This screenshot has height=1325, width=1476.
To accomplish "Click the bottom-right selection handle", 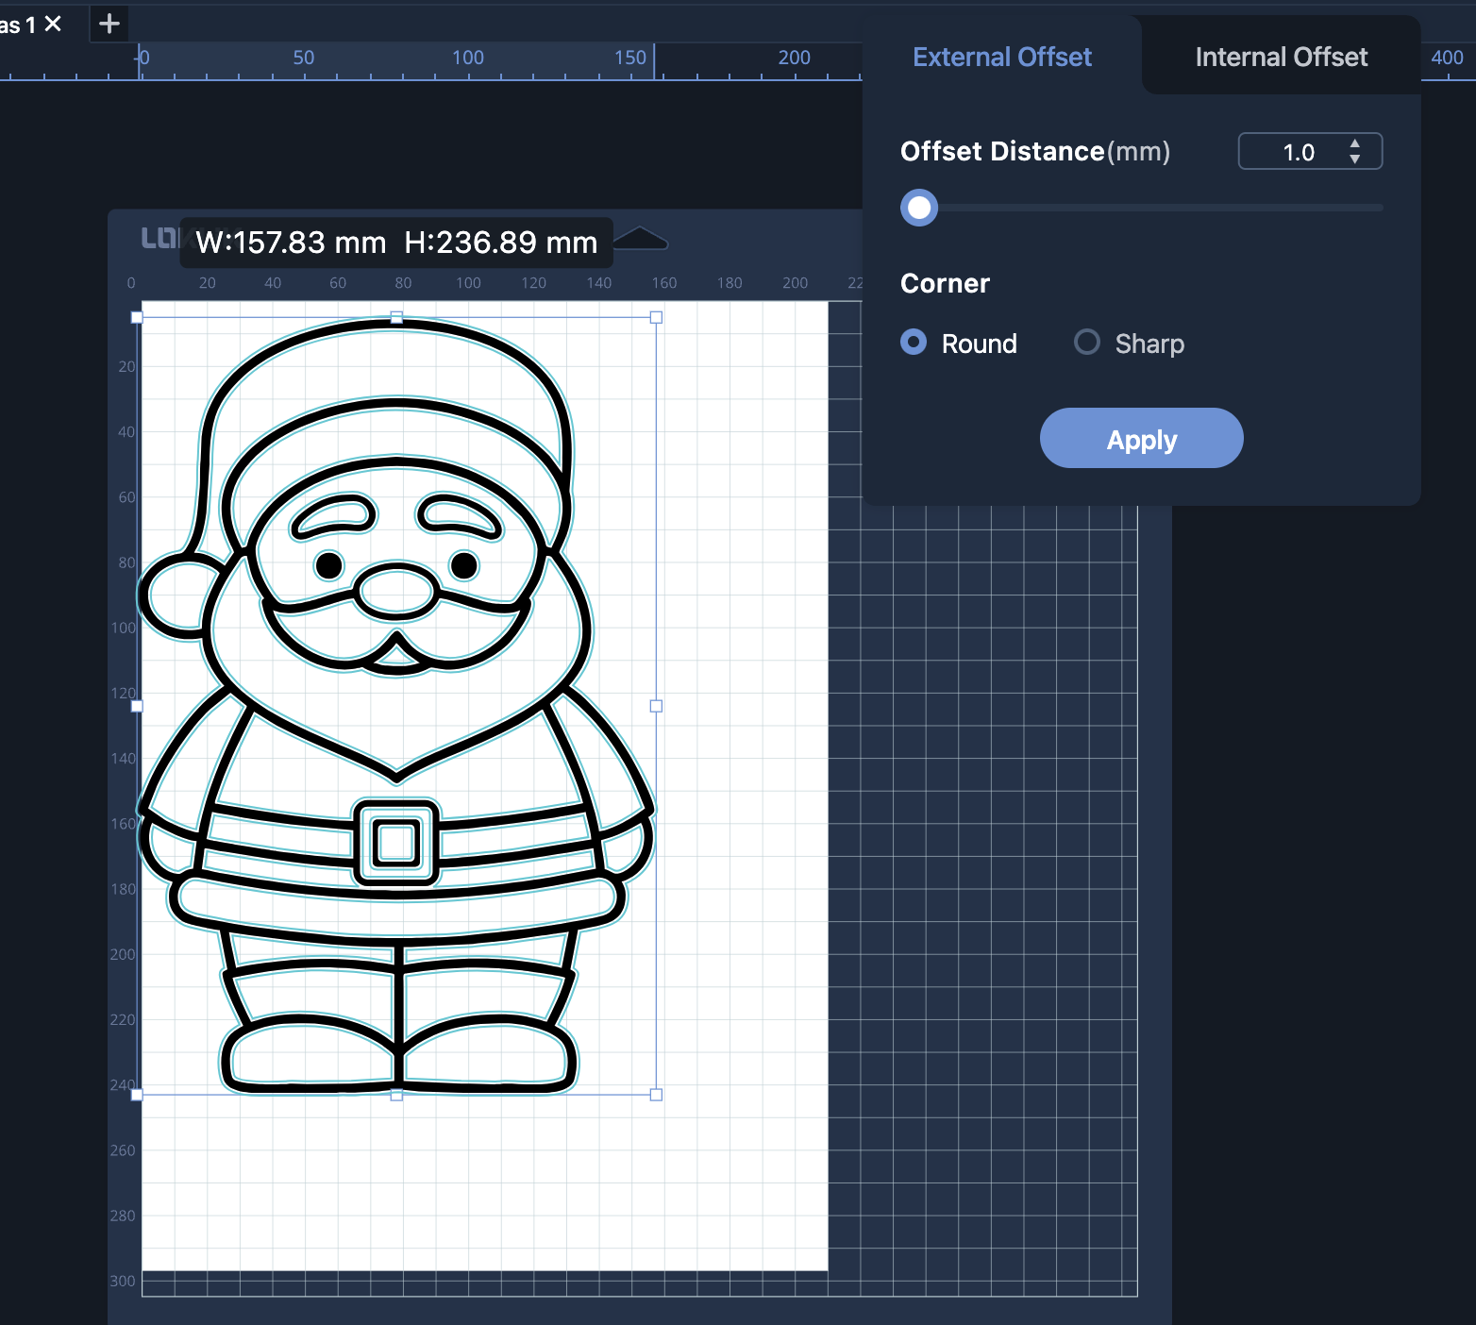I will (x=656, y=1095).
